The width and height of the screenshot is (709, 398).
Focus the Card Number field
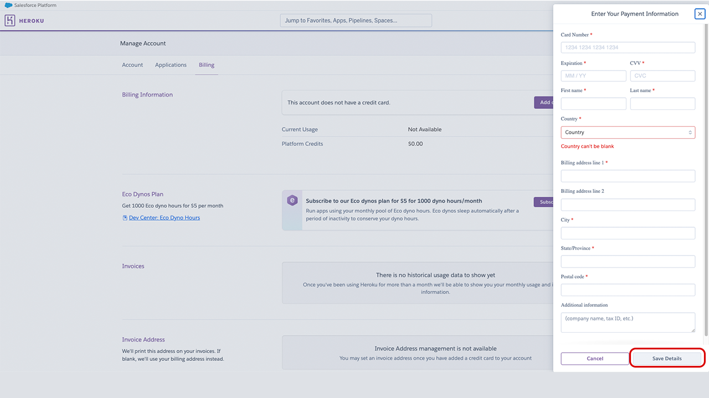tap(628, 48)
